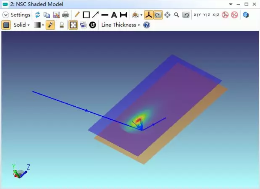Select the pencil annotation tool
The height and width of the screenshot is (189, 260).
pos(77,15)
